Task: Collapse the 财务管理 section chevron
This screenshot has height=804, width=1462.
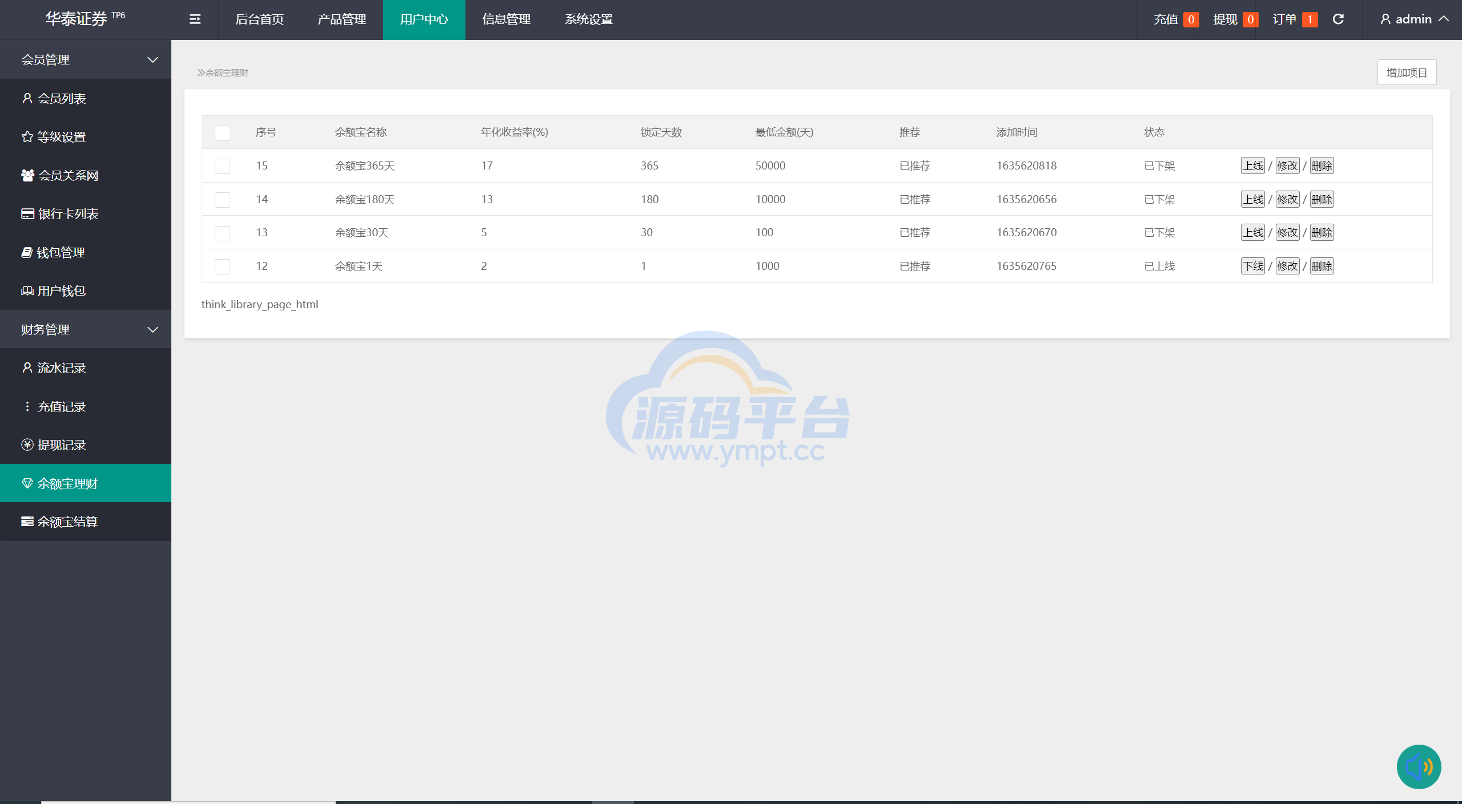Action: pos(152,329)
